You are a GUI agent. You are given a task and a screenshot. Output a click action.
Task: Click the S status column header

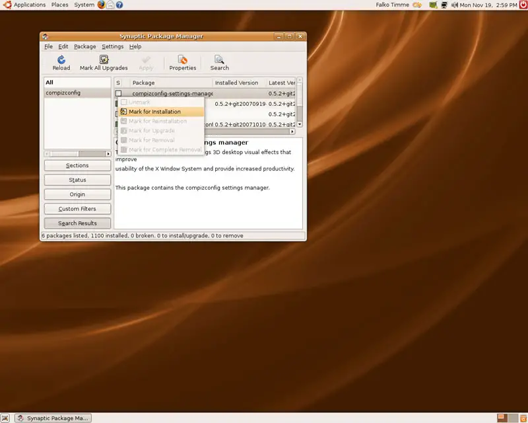(118, 83)
